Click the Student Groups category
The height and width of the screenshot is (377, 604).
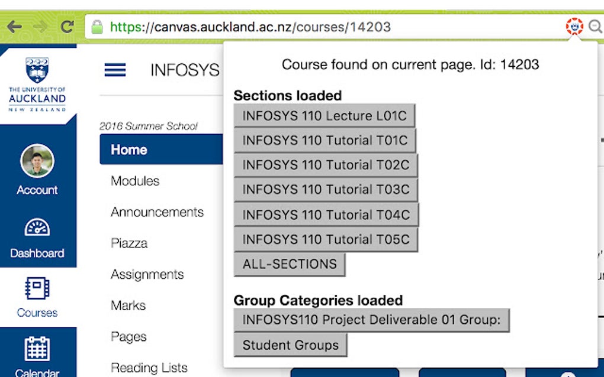(x=289, y=344)
